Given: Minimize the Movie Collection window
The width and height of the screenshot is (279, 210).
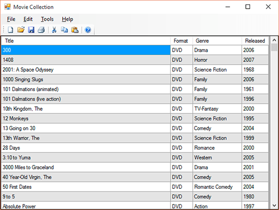Looking at the screenshot, I should coord(228,7).
